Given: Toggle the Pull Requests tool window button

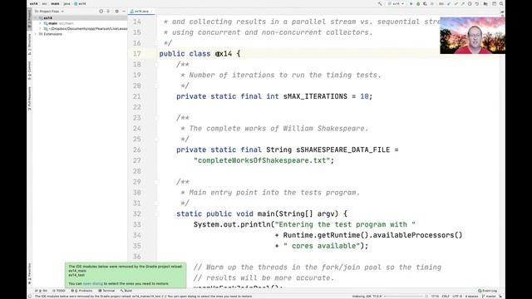Looking at the screenshot, I should 30,98.
